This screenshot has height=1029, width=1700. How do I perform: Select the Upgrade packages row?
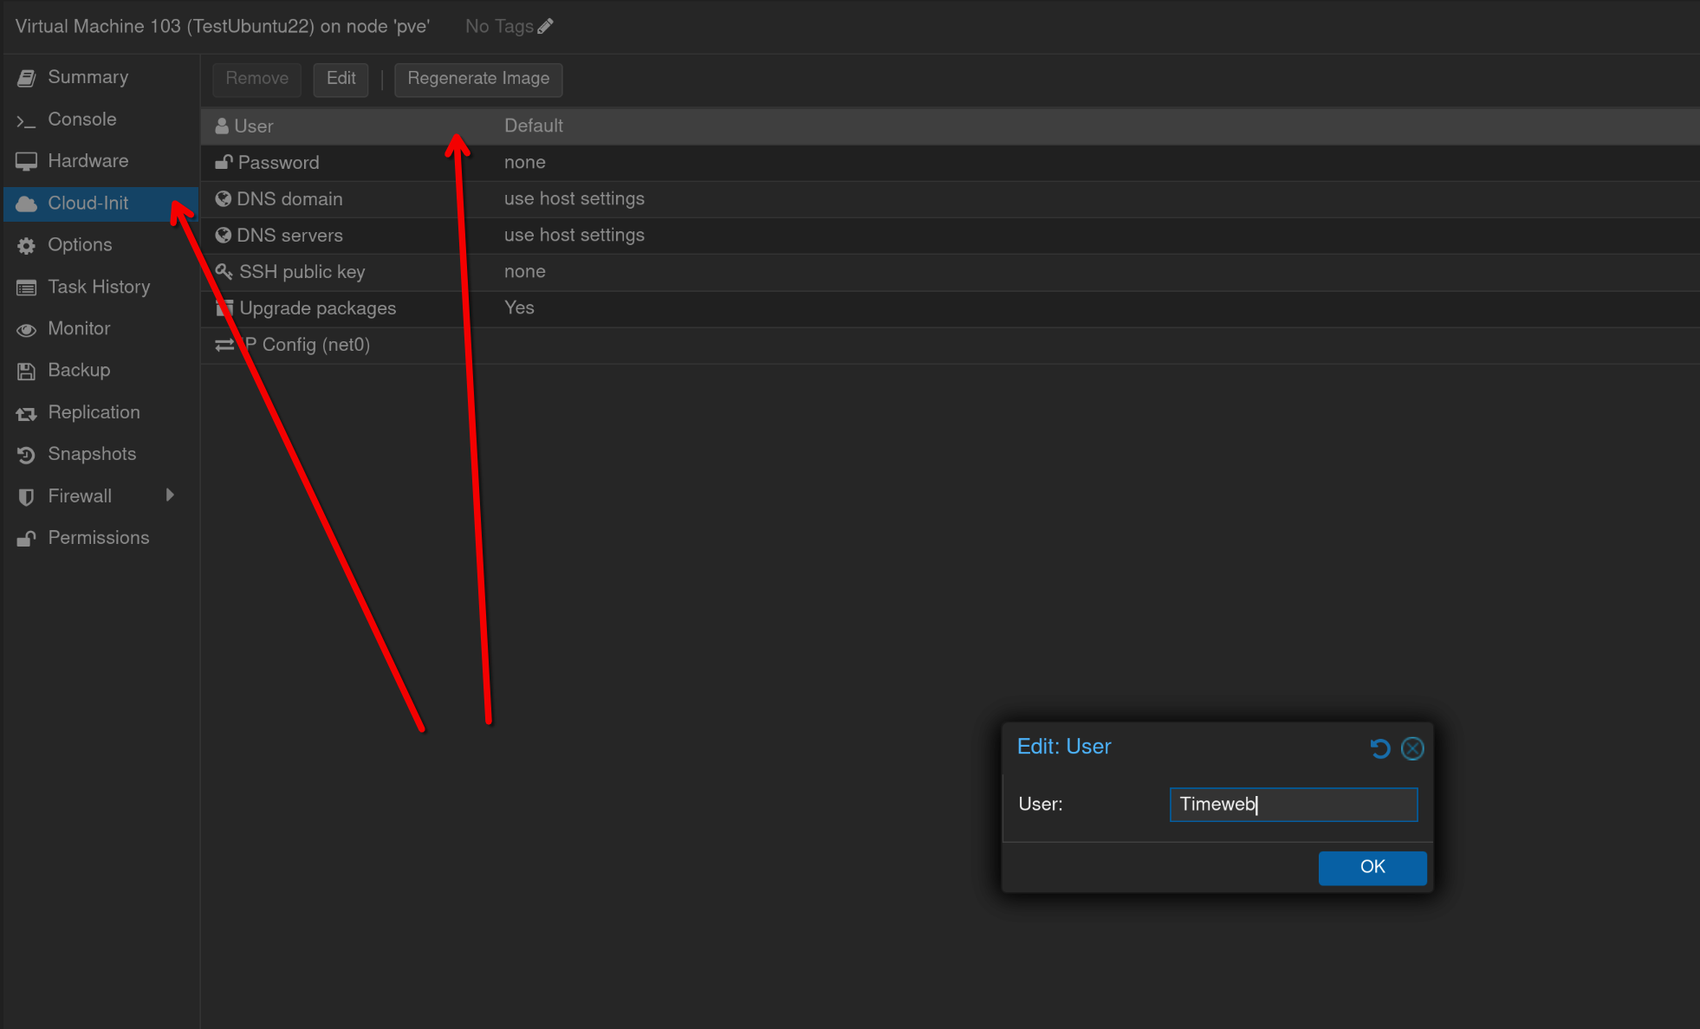tap(950, 308)
